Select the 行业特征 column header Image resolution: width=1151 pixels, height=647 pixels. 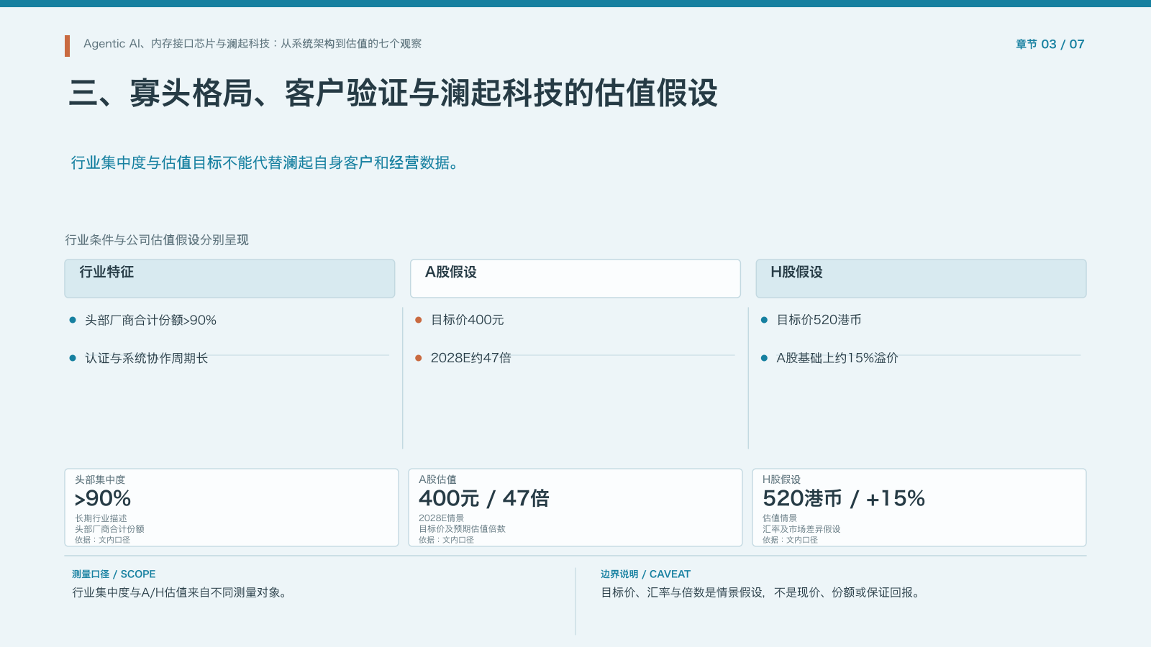(229, 278)
